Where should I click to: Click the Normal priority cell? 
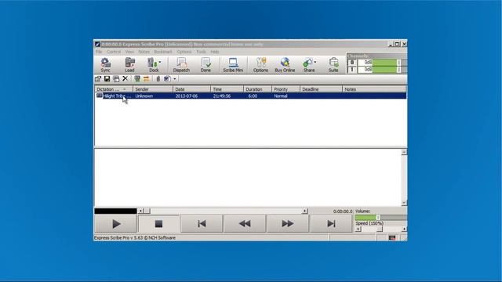(281, 96)
